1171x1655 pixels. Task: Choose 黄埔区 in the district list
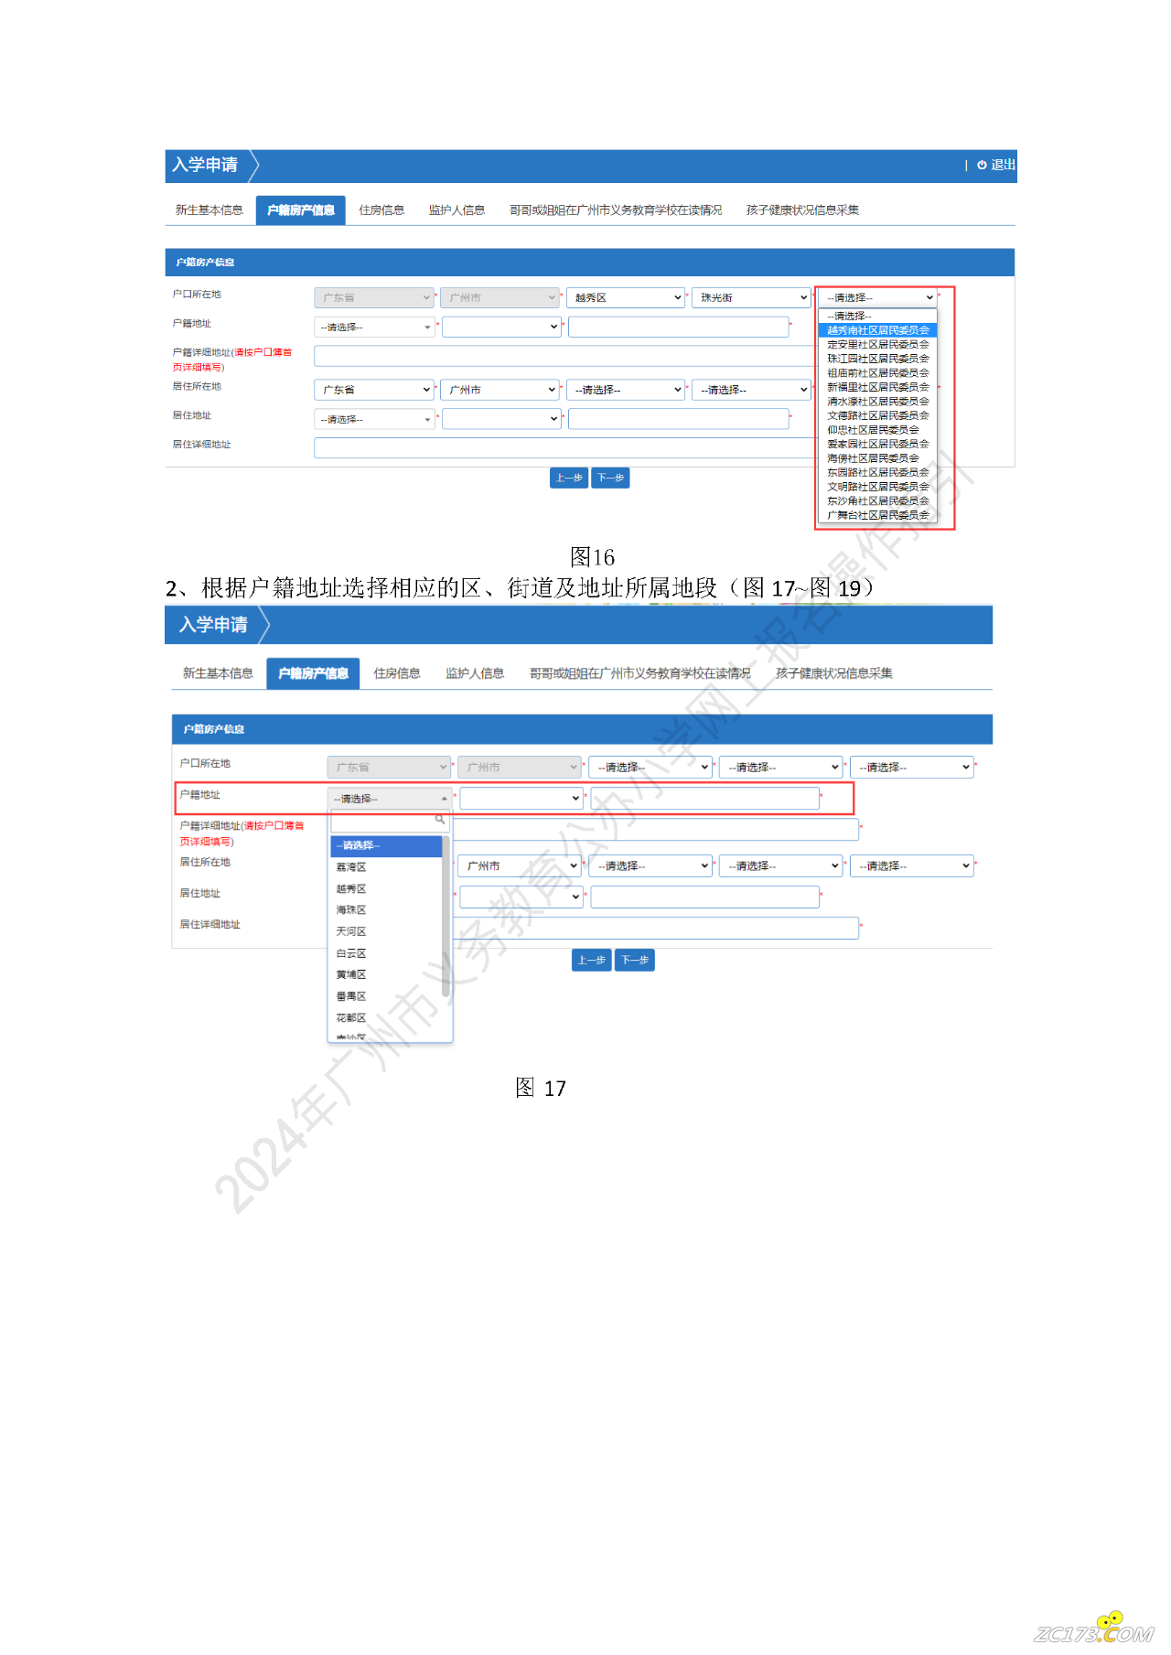[x=385, y=975]
